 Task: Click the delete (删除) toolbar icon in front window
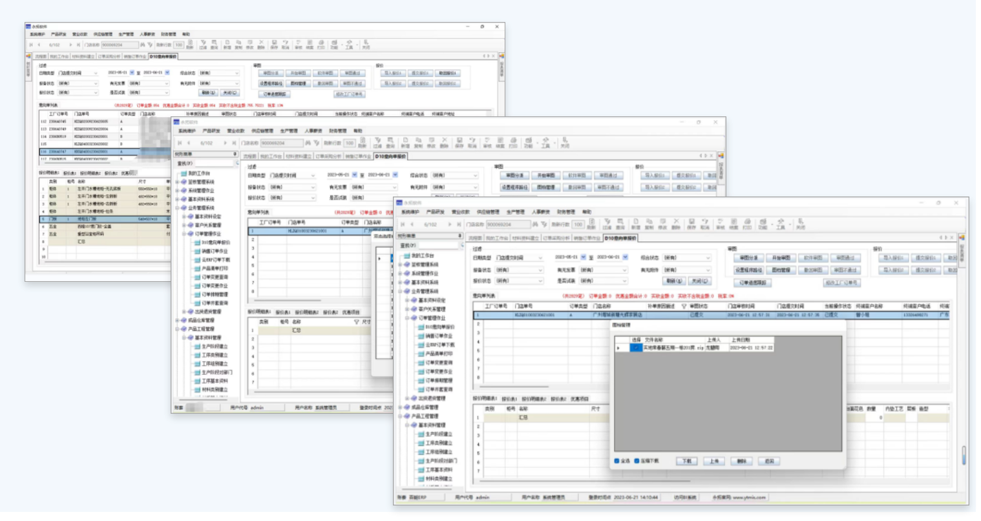[x=676, y=224]
